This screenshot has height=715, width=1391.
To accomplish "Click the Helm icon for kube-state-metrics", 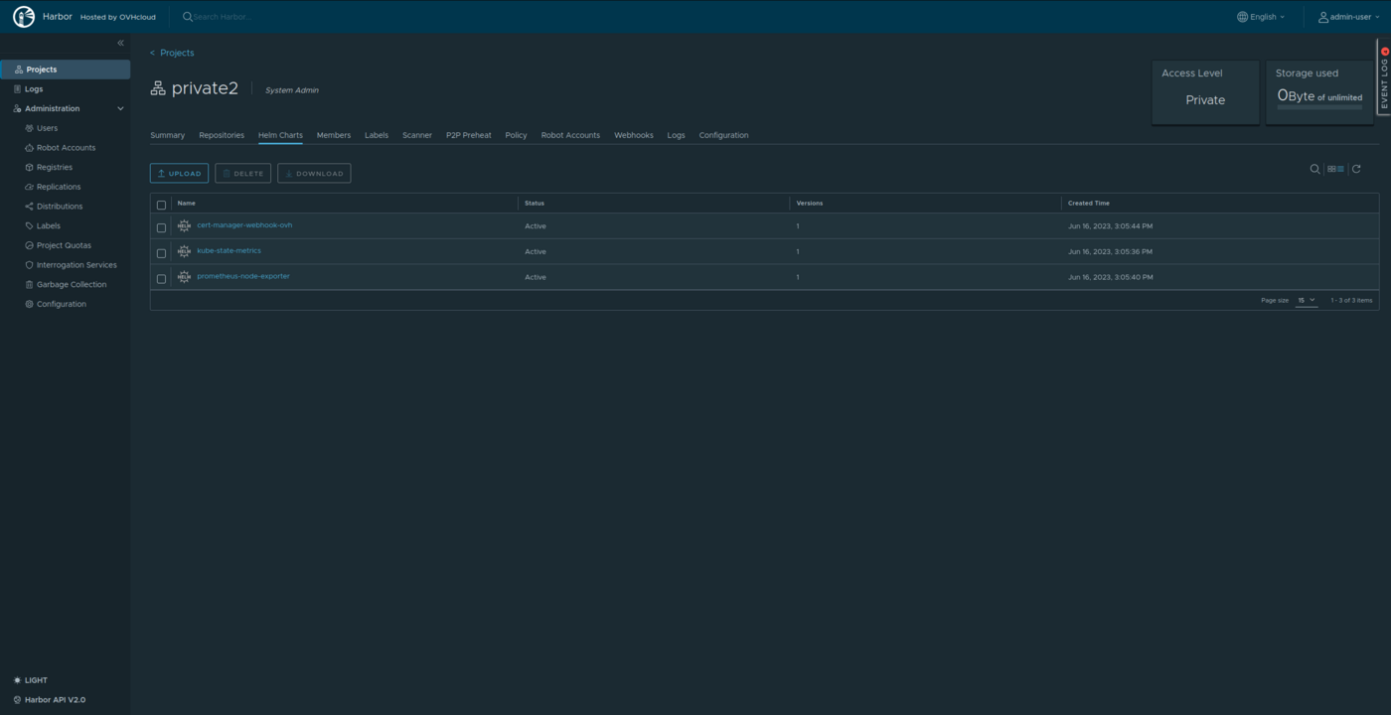I will click(184, 252).
